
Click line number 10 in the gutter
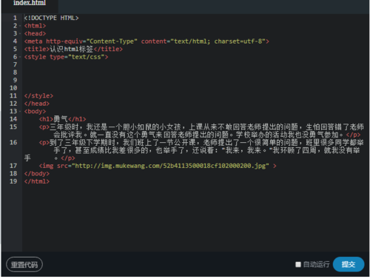13,88
